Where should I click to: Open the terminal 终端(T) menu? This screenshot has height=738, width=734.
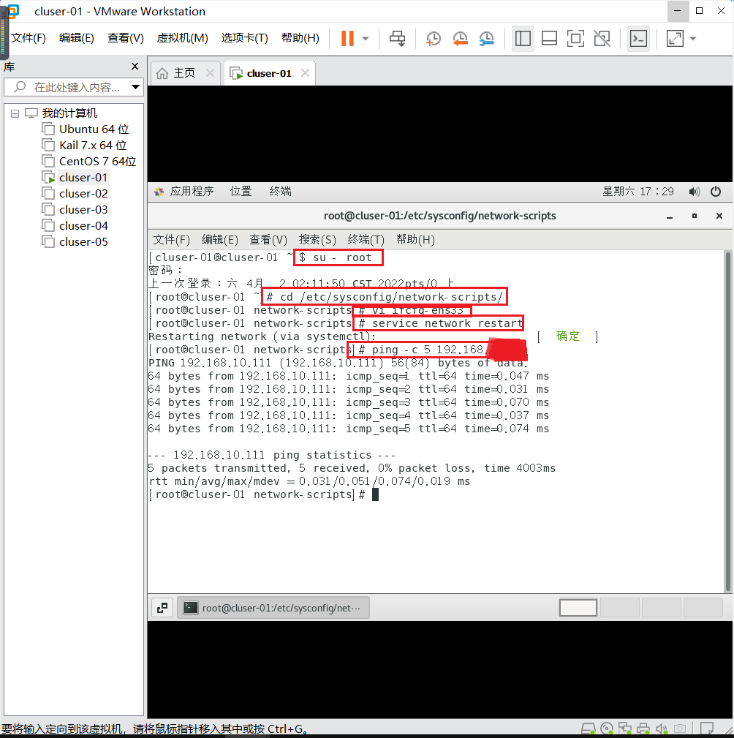pos(366,240)
